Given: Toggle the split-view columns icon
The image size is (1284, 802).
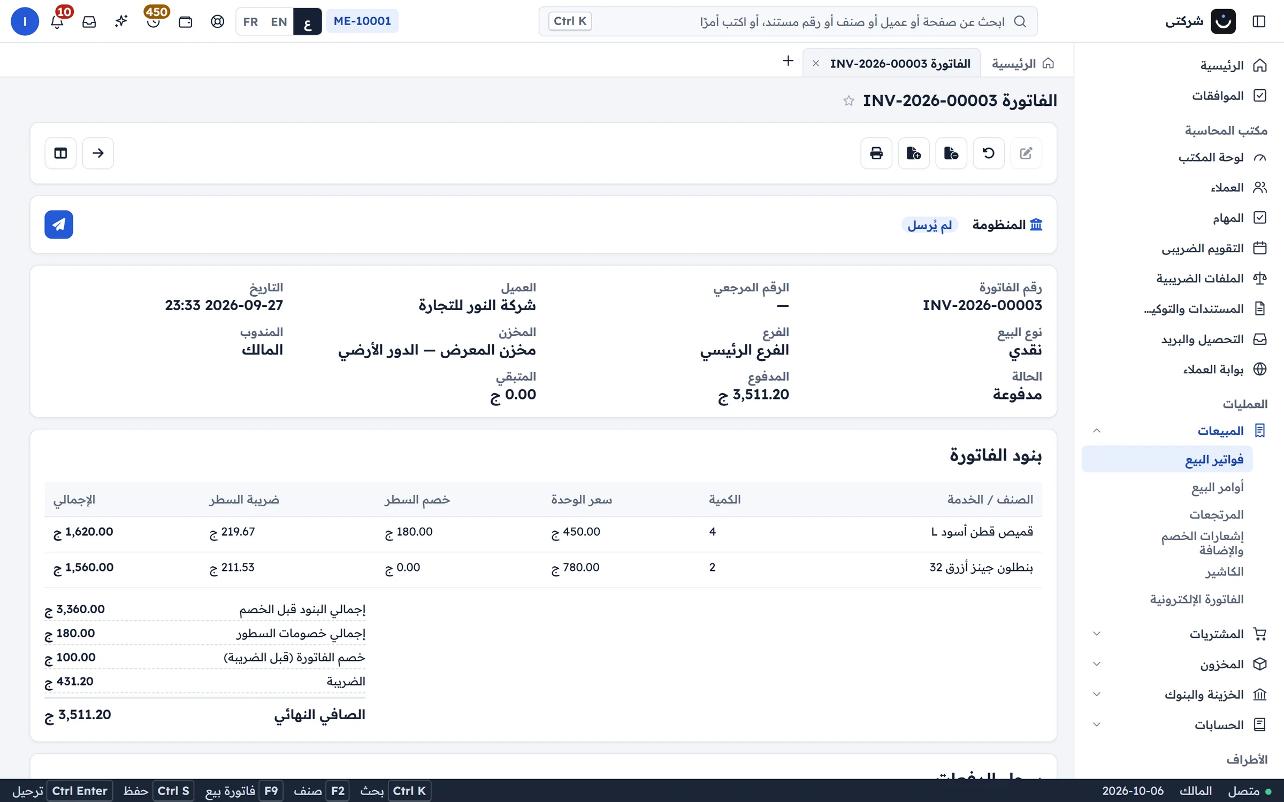Looking at the screenshot, I should click(60, 153).
